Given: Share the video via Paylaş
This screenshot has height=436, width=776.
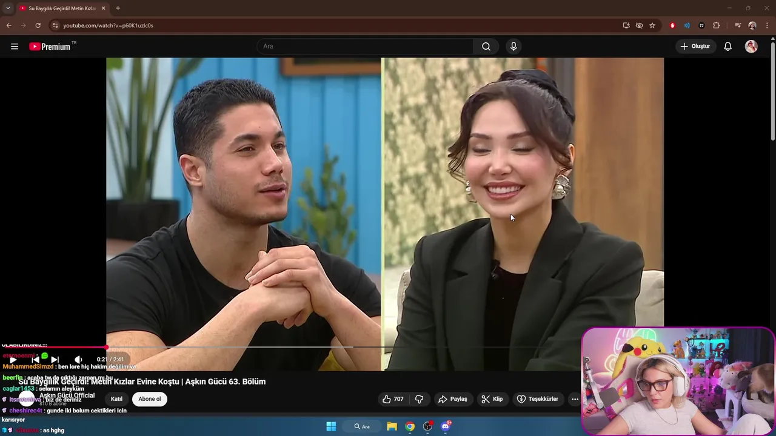Looking at the screenshot, I should (453, 399).
